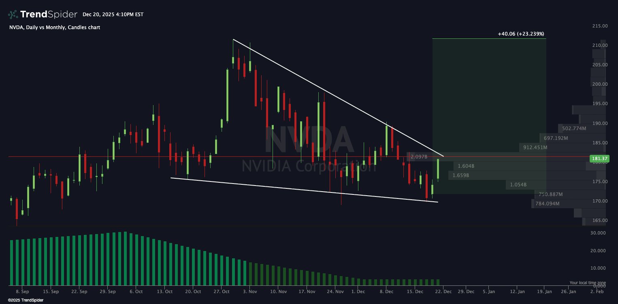Click the 175.00 price axis label
This screenshot has height=304, width=618.
coord(600,182)
